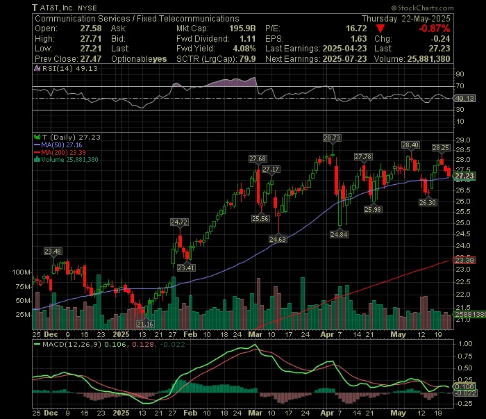Click the Next Earnings date 2025-07-23
This screenshot has width=486, height=419.
click(344, 59)
